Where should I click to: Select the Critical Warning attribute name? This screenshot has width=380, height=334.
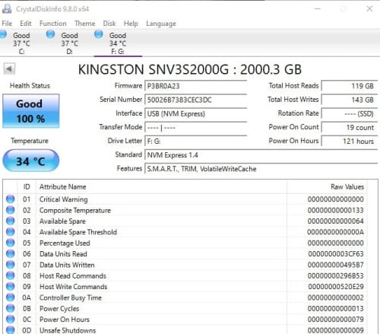click(x=64, y=199)
